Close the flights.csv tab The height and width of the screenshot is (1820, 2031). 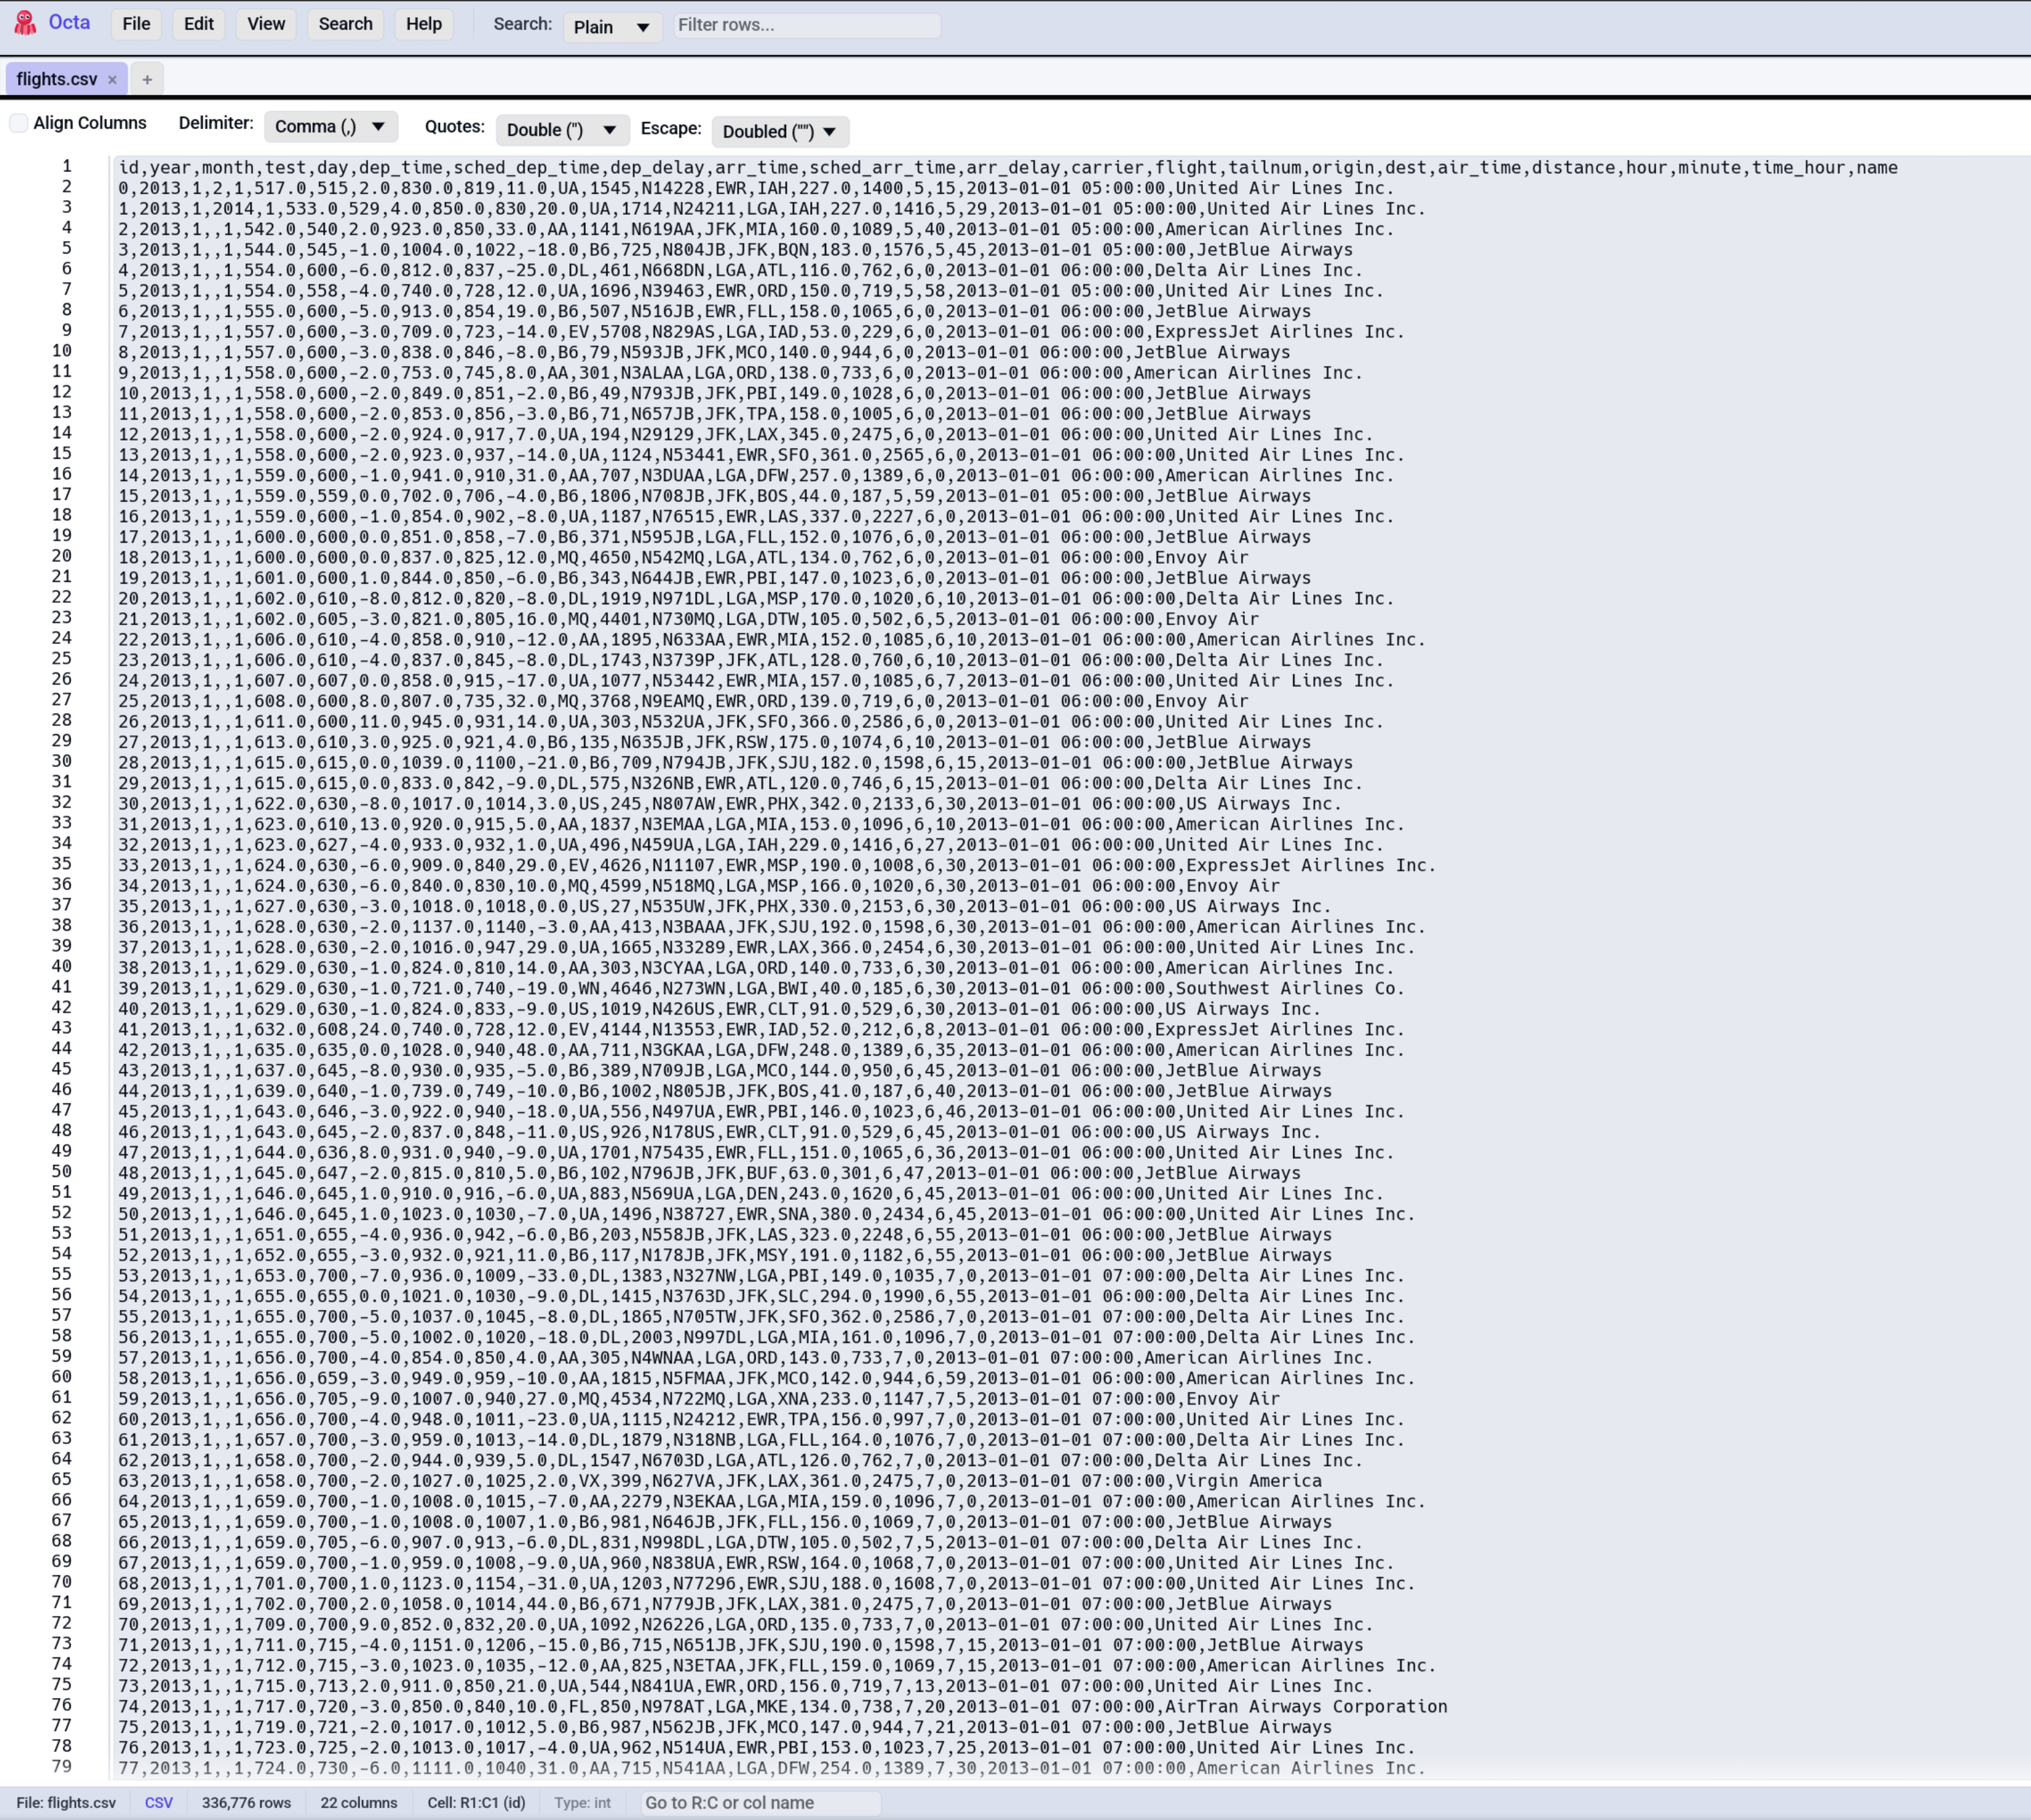click(x=112, y=80)
